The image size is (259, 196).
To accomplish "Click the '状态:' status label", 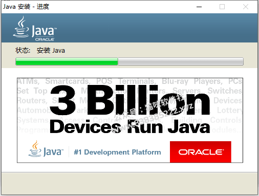I will tap(23, 51).
